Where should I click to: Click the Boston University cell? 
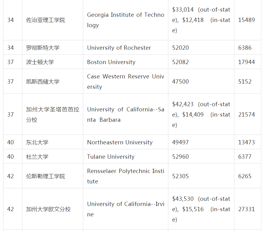(x=111, y=62)
